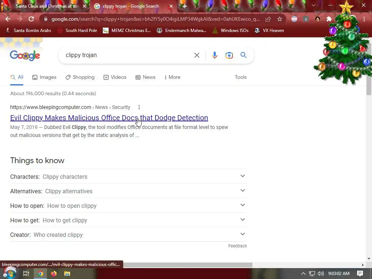This screenshot has width=372, height=279.
Task: Switch to Shopping results
Action: pos(80,77)
